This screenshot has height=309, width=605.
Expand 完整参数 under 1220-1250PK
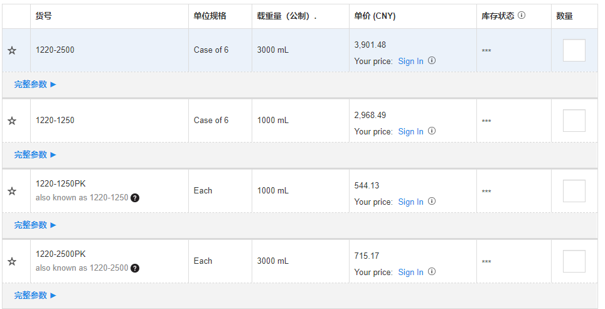(x=35, y=225)
